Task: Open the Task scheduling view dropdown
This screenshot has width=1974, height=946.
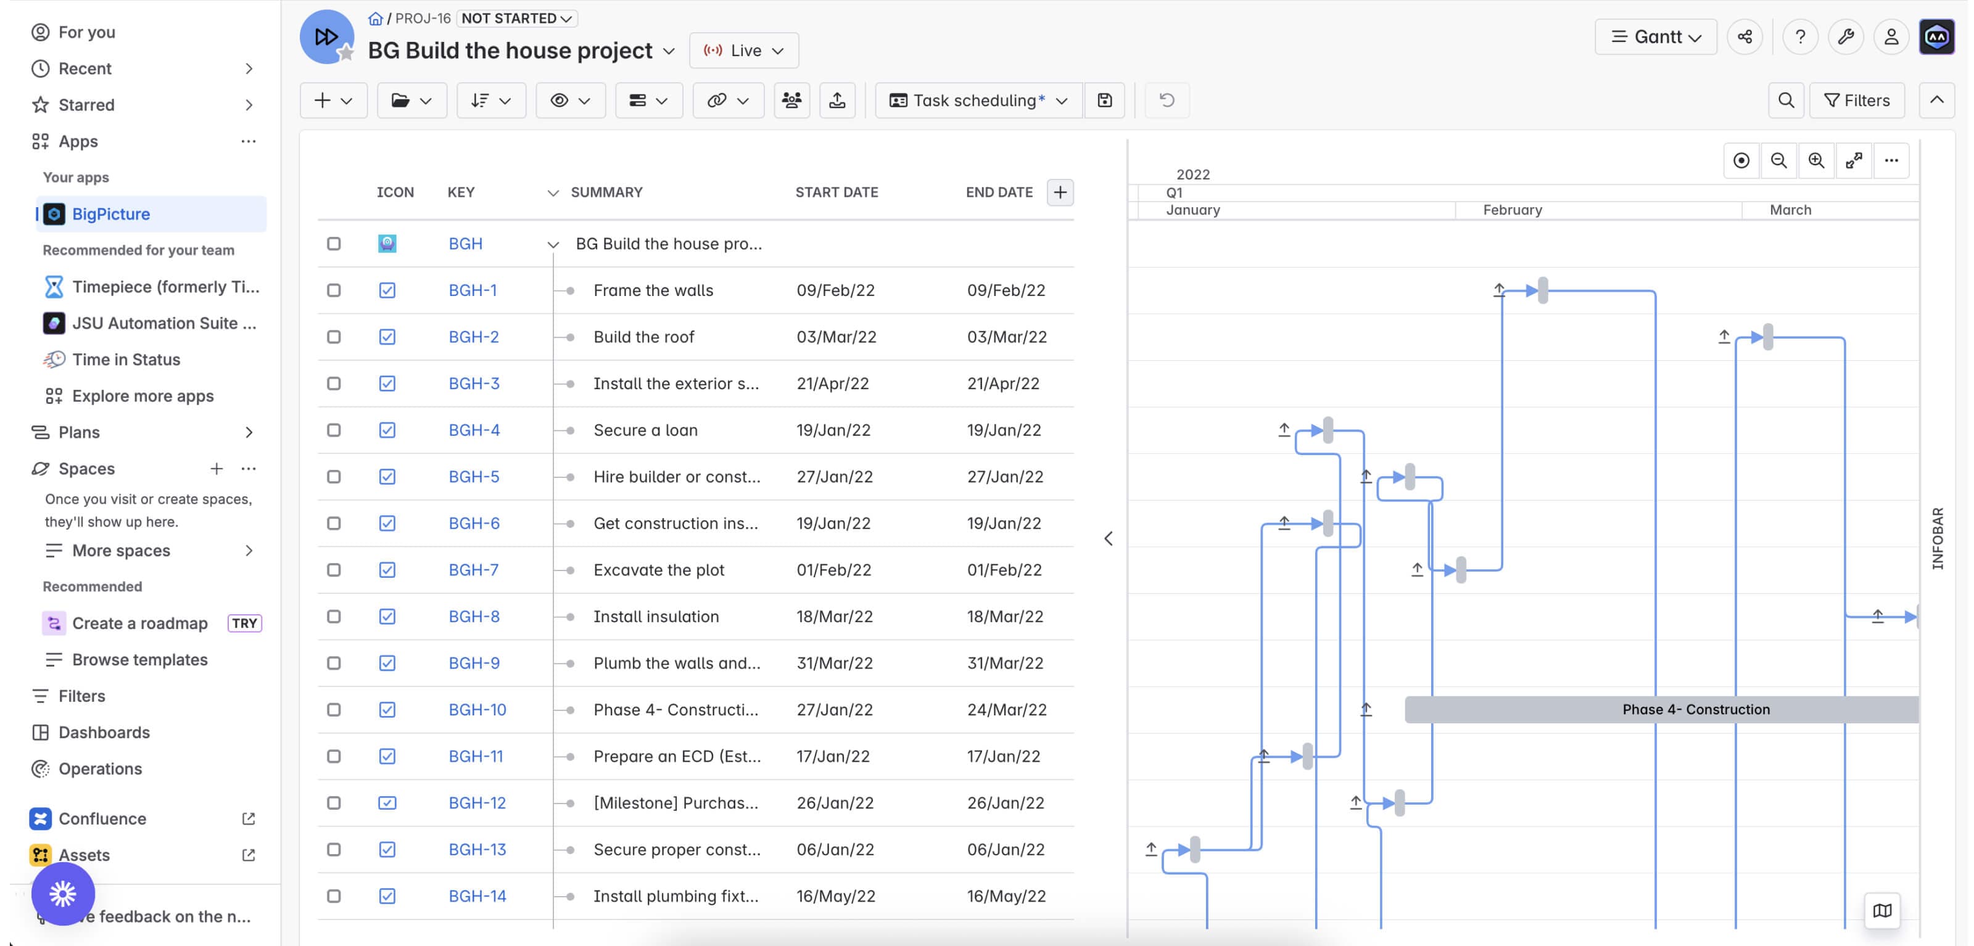Action: [978, 101]
